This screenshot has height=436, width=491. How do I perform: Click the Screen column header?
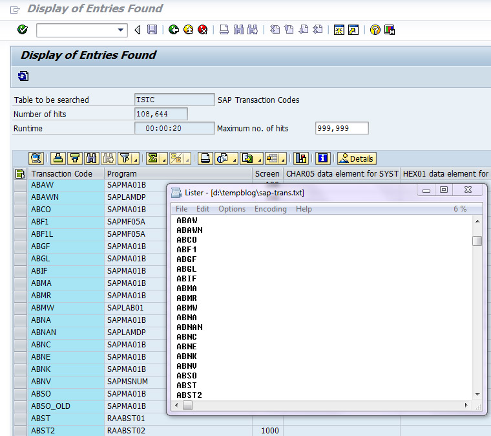click(267, 173)
